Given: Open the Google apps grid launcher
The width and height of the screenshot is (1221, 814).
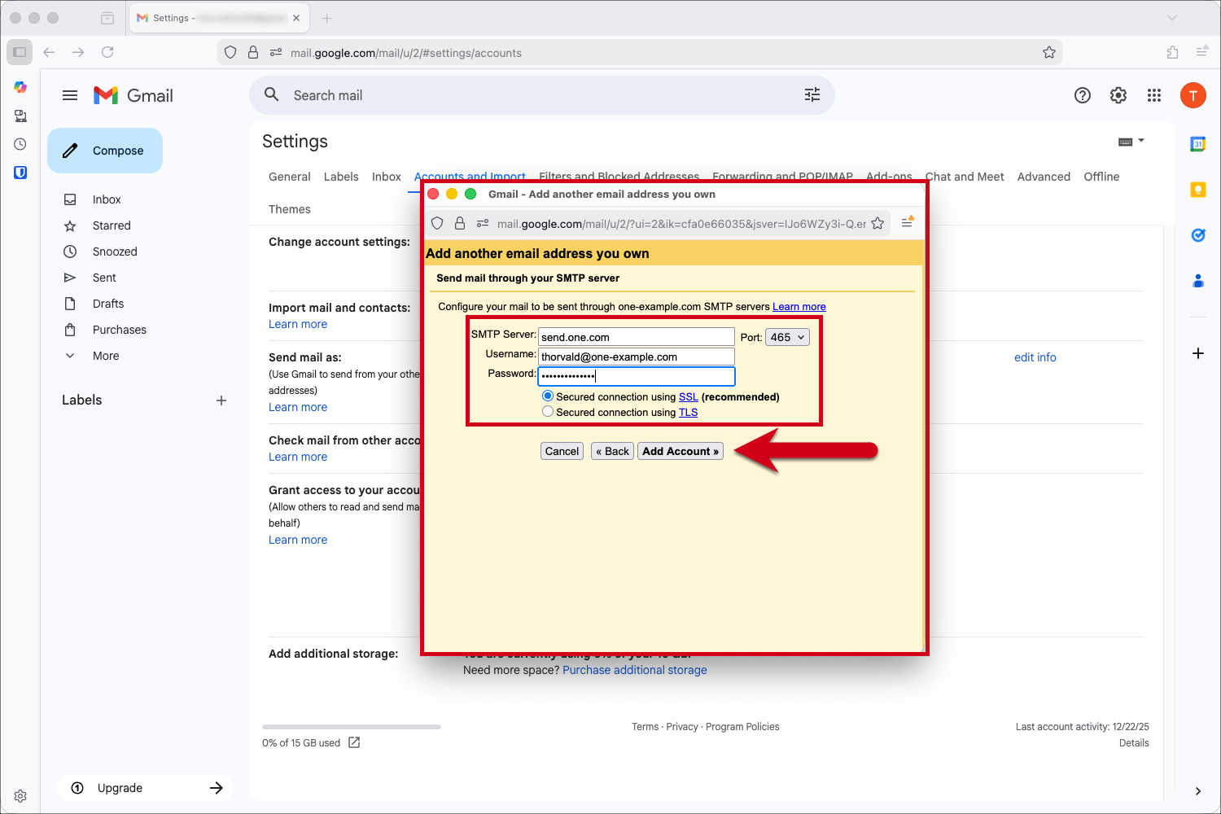Looking at the screenshot, I should pos(1153,95).
